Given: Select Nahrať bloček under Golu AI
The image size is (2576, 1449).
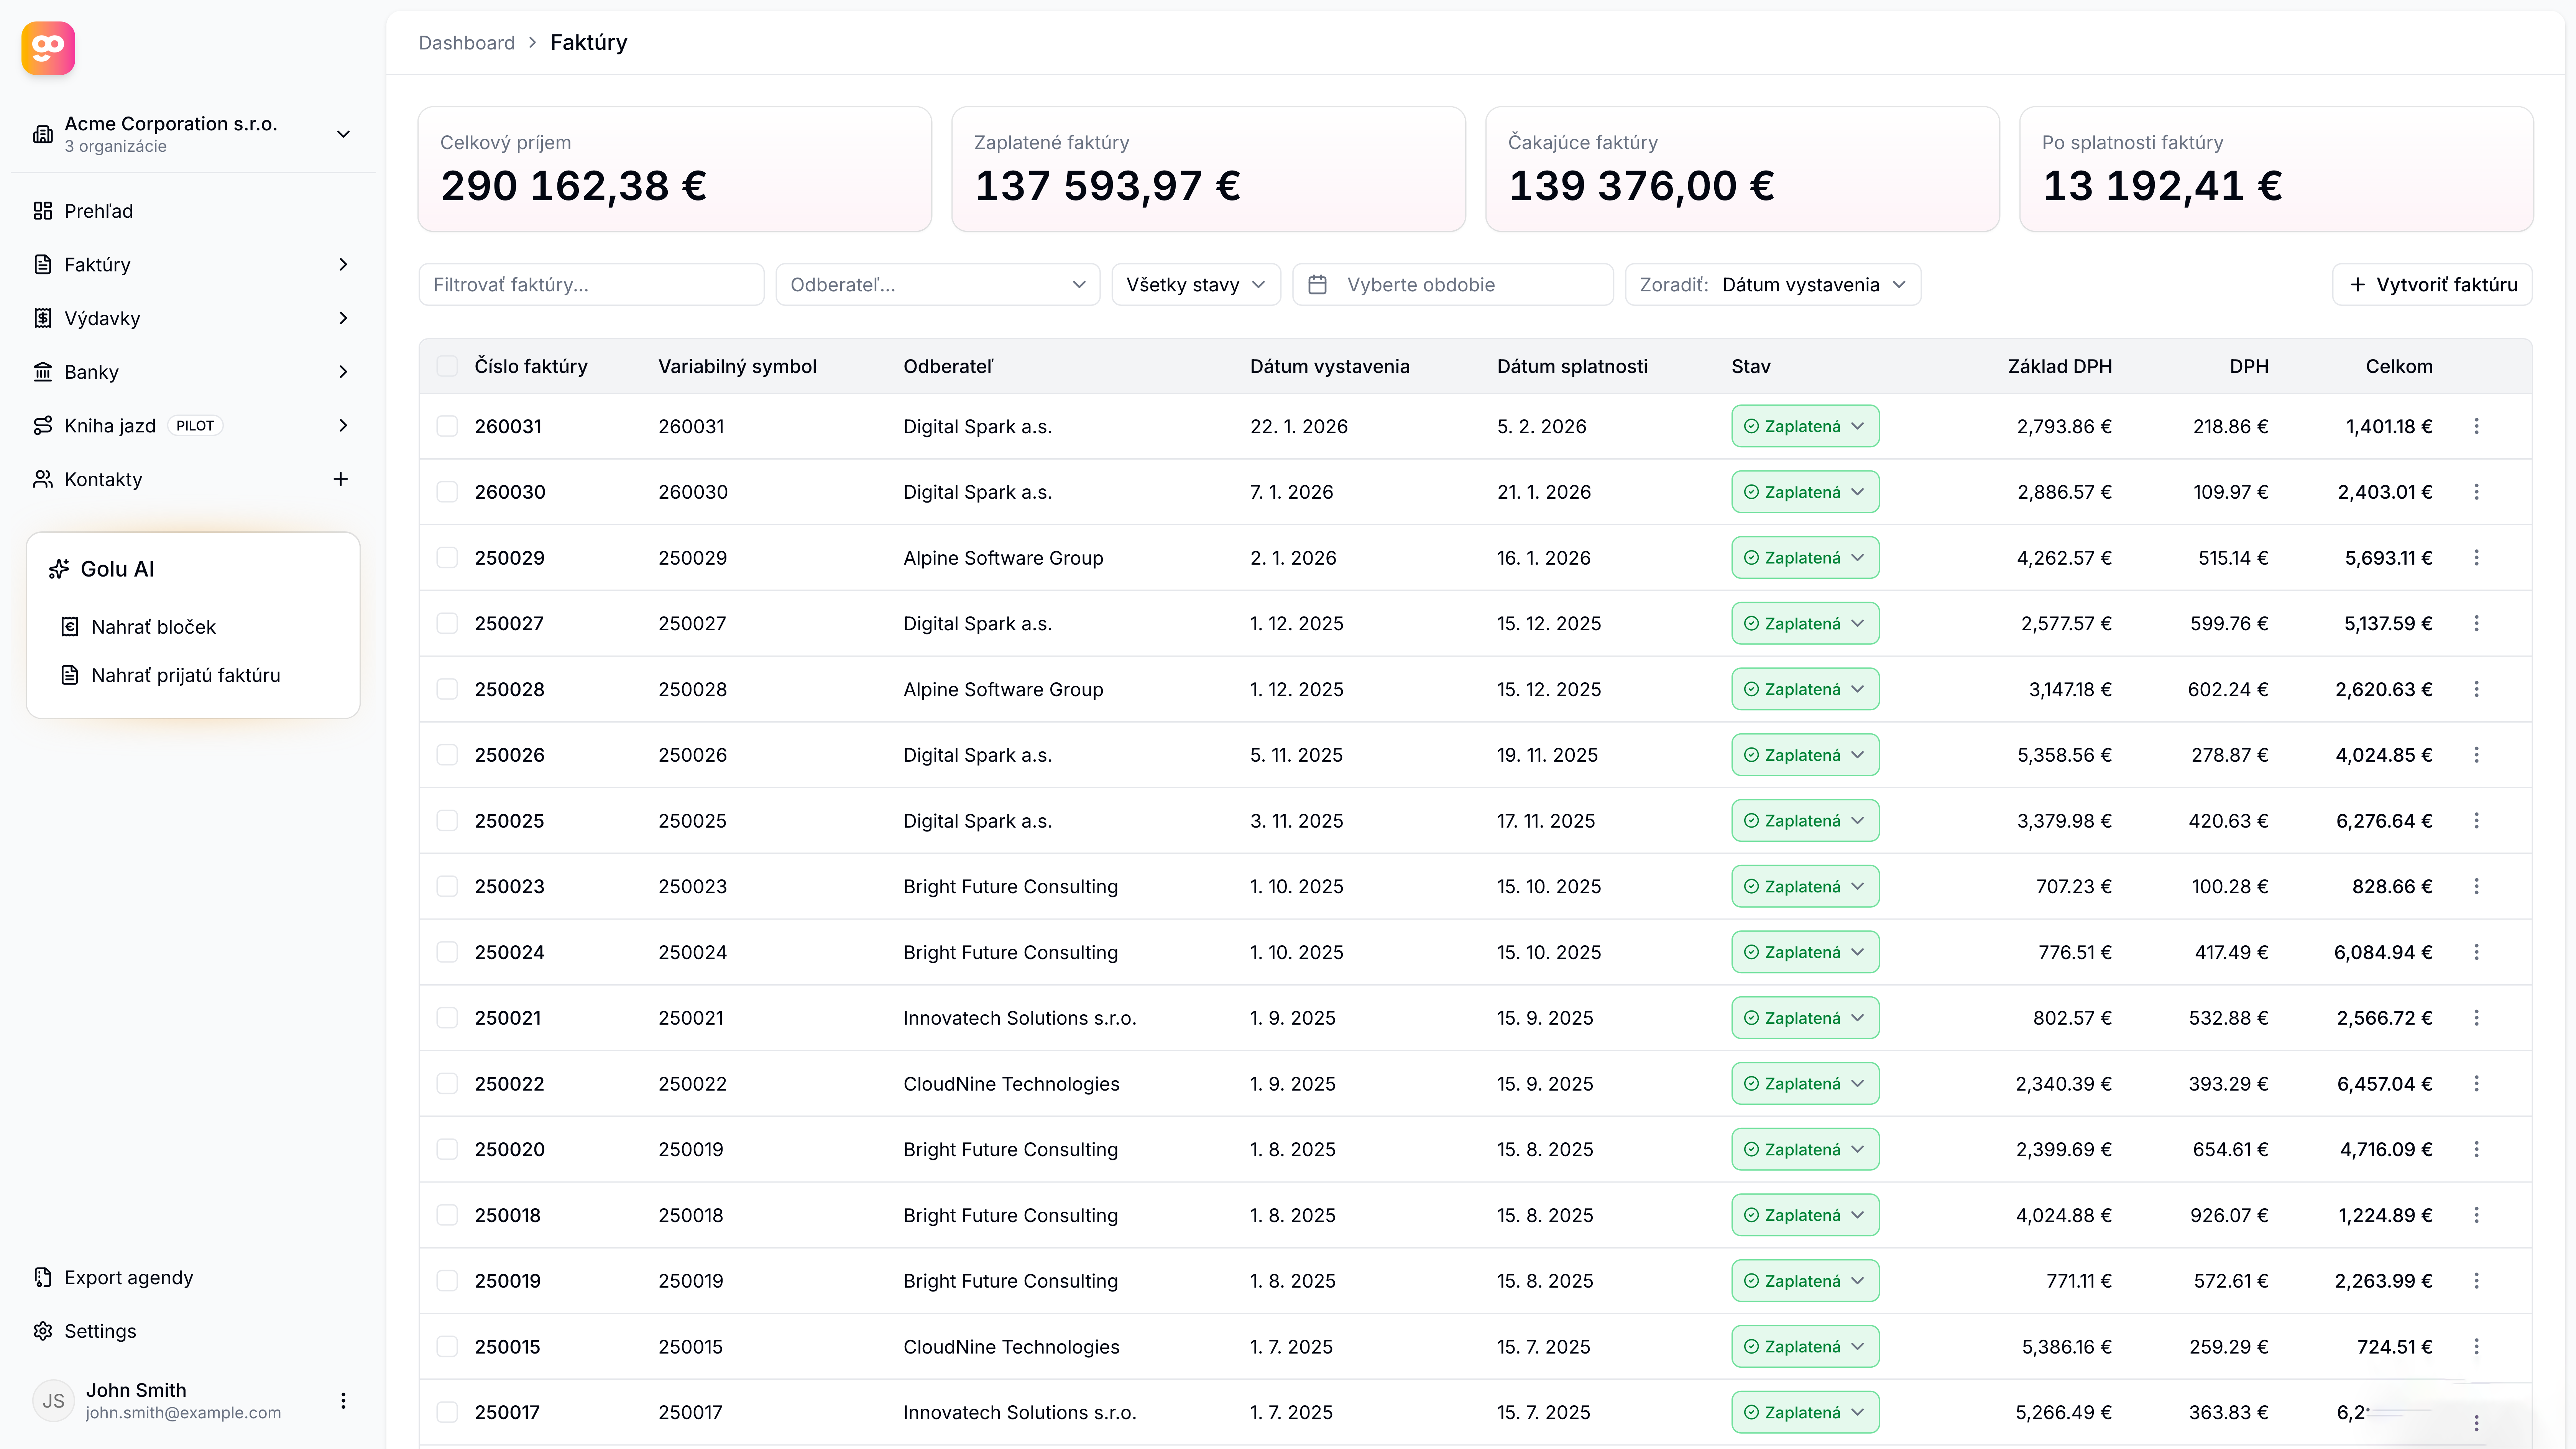Looking at the screenshot, I should (x=193, y=627).
